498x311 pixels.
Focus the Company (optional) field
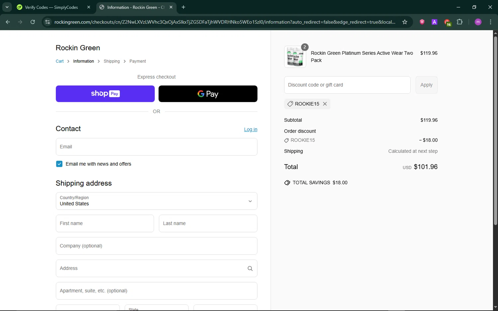point(156,246)
